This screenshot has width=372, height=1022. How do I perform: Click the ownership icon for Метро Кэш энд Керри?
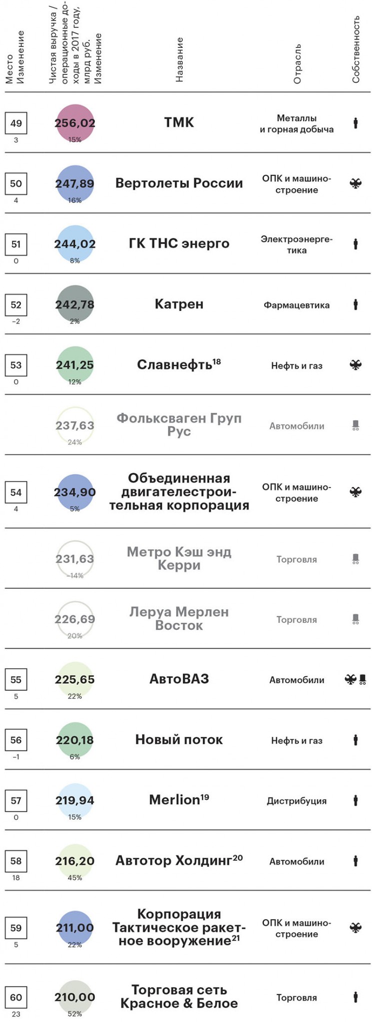pyautogui.click(x=356, y=559)
